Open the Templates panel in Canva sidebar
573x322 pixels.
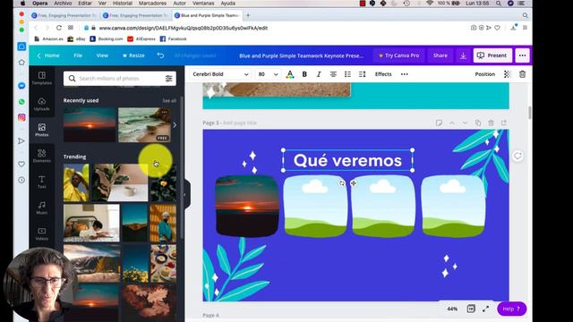click(42, 78)
